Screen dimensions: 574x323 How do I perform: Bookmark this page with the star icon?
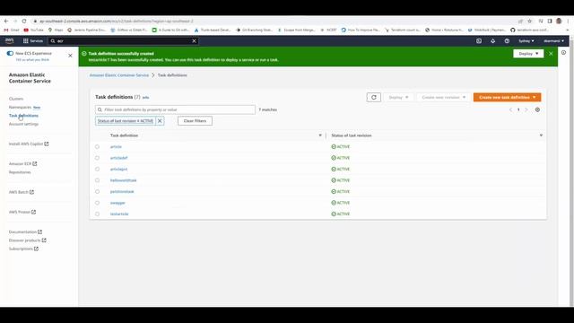click(529, 22)
